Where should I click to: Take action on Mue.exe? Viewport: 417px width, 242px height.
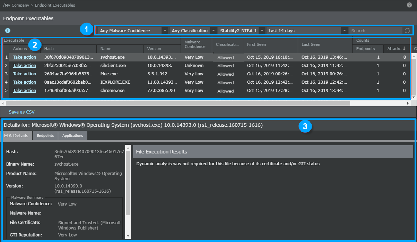click(25, 74)
